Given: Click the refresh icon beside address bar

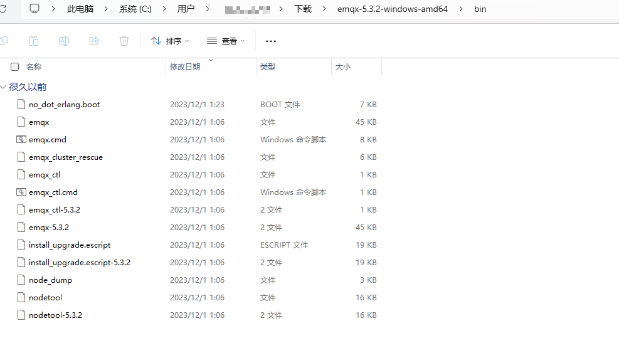Looking at the screenshot, I should click(x=3, y=9).
